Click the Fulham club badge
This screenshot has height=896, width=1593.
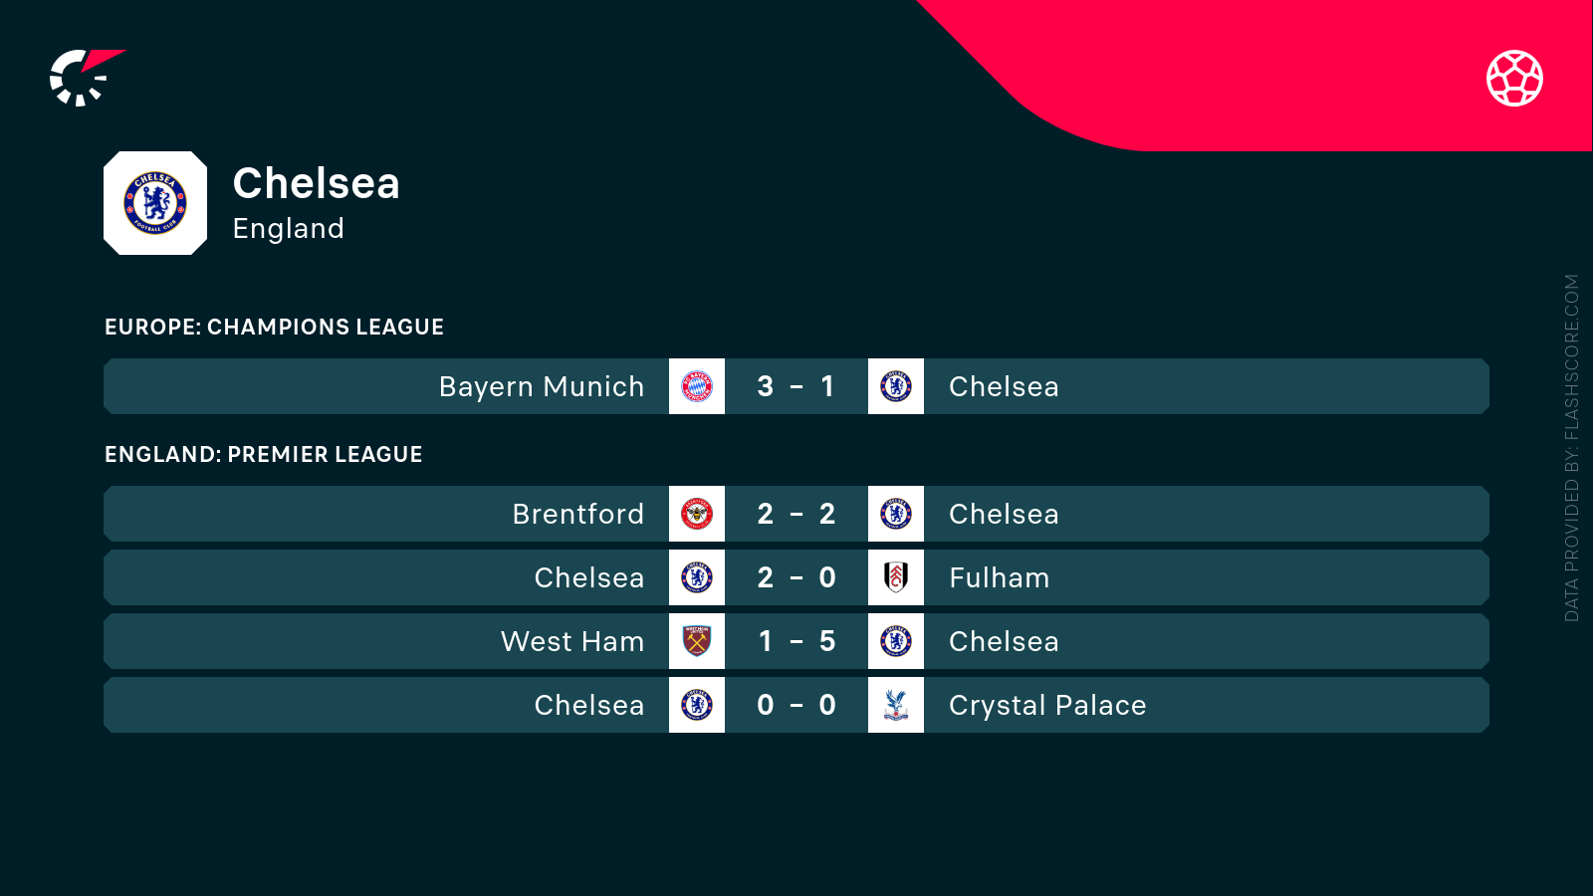click(x=896, y=577)
